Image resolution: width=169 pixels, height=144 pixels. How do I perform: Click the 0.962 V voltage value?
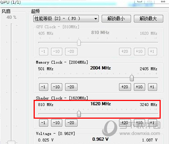[x=100, y=139]
